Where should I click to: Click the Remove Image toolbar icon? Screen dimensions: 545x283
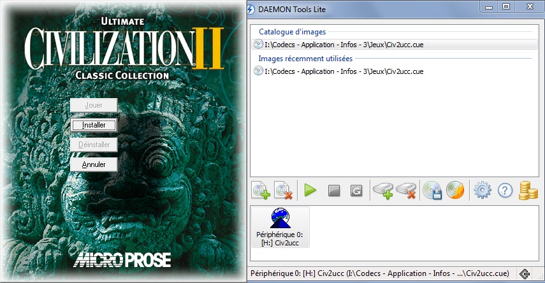click(x=283, y=191)
